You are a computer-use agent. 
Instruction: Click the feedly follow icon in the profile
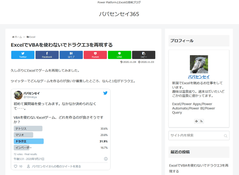[x=196, y=121]
